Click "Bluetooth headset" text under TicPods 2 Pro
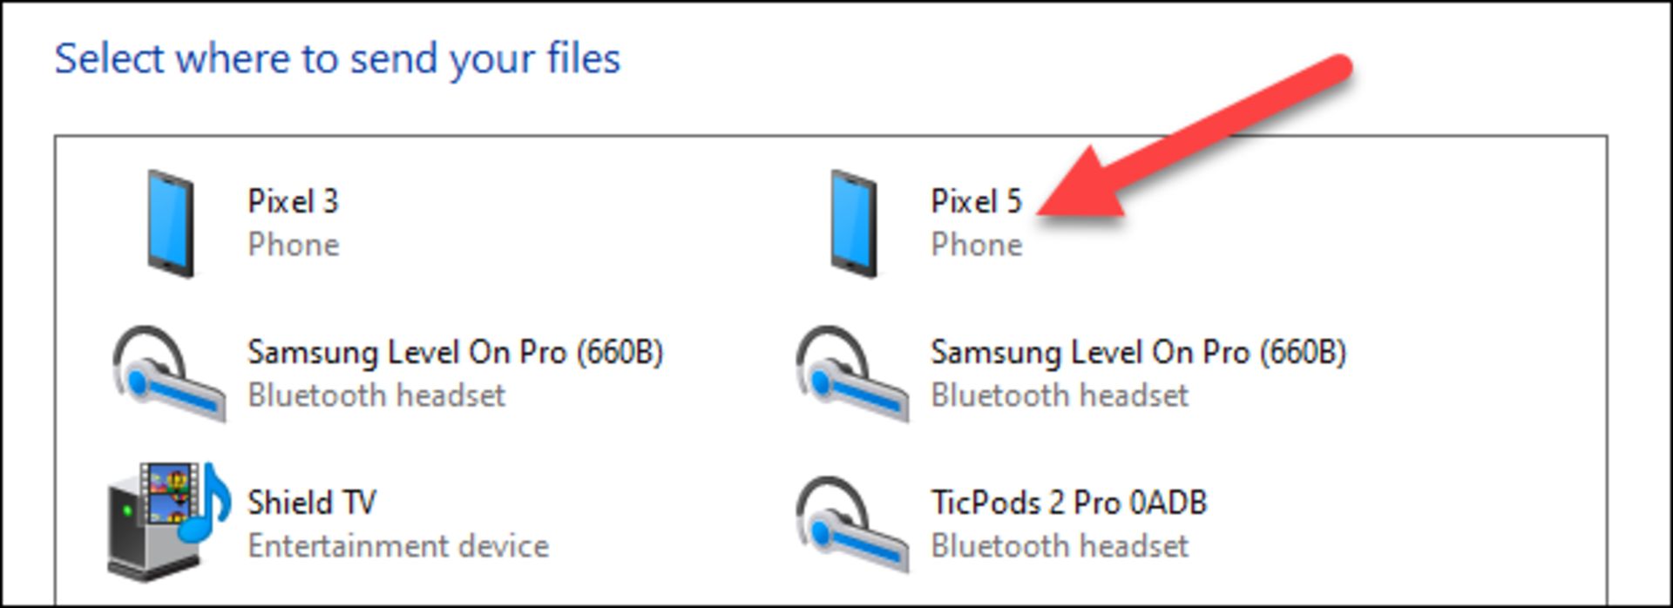The width and height of the screenshot is (1673, 608). [1060, 546]
